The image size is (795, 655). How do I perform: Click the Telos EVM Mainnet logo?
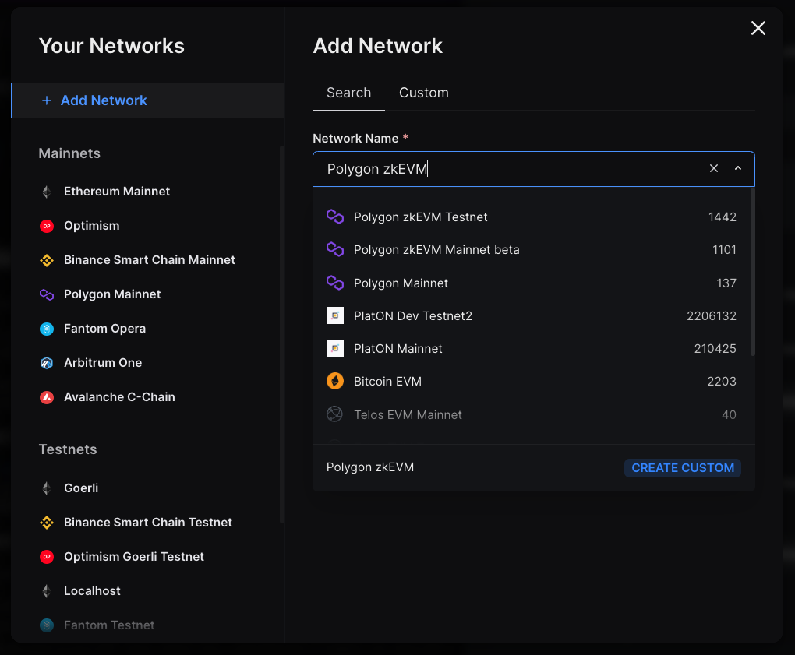click(335, 414)
